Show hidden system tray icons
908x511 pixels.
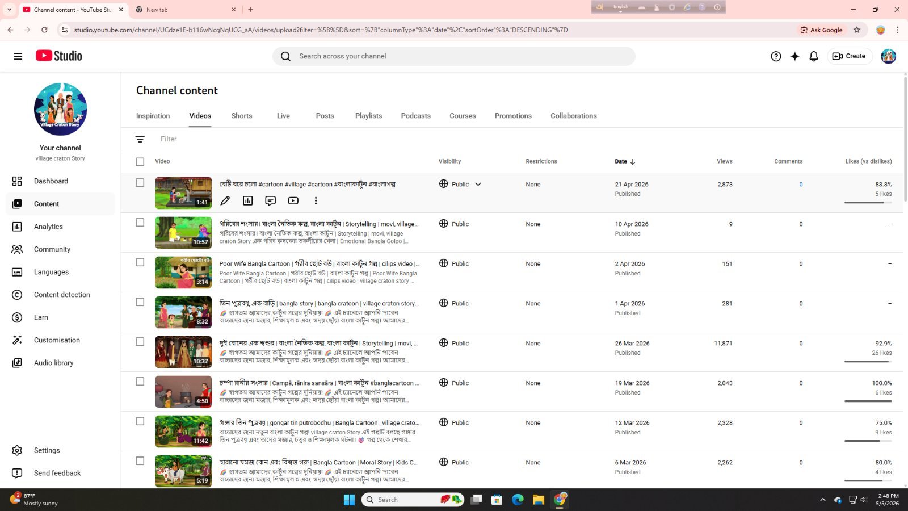click(x=822, y=500)
